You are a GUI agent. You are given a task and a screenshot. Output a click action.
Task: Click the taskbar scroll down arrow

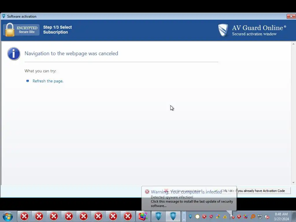coord(184,220)
